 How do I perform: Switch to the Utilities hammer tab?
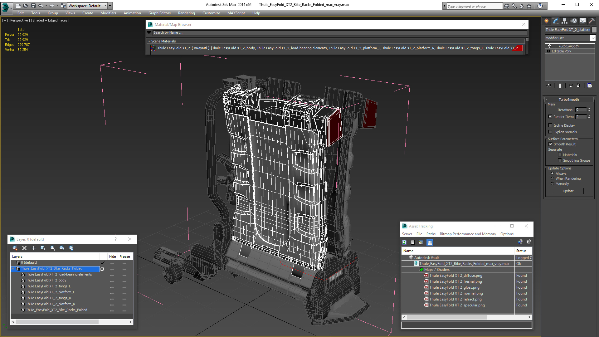[x=592, y=21]
